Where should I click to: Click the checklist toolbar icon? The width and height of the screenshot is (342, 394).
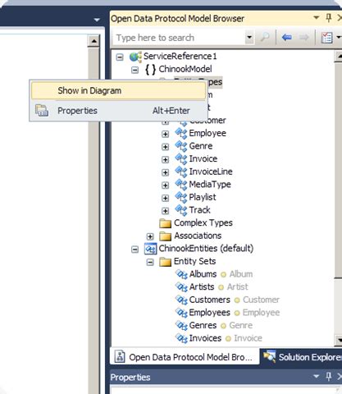326,38
